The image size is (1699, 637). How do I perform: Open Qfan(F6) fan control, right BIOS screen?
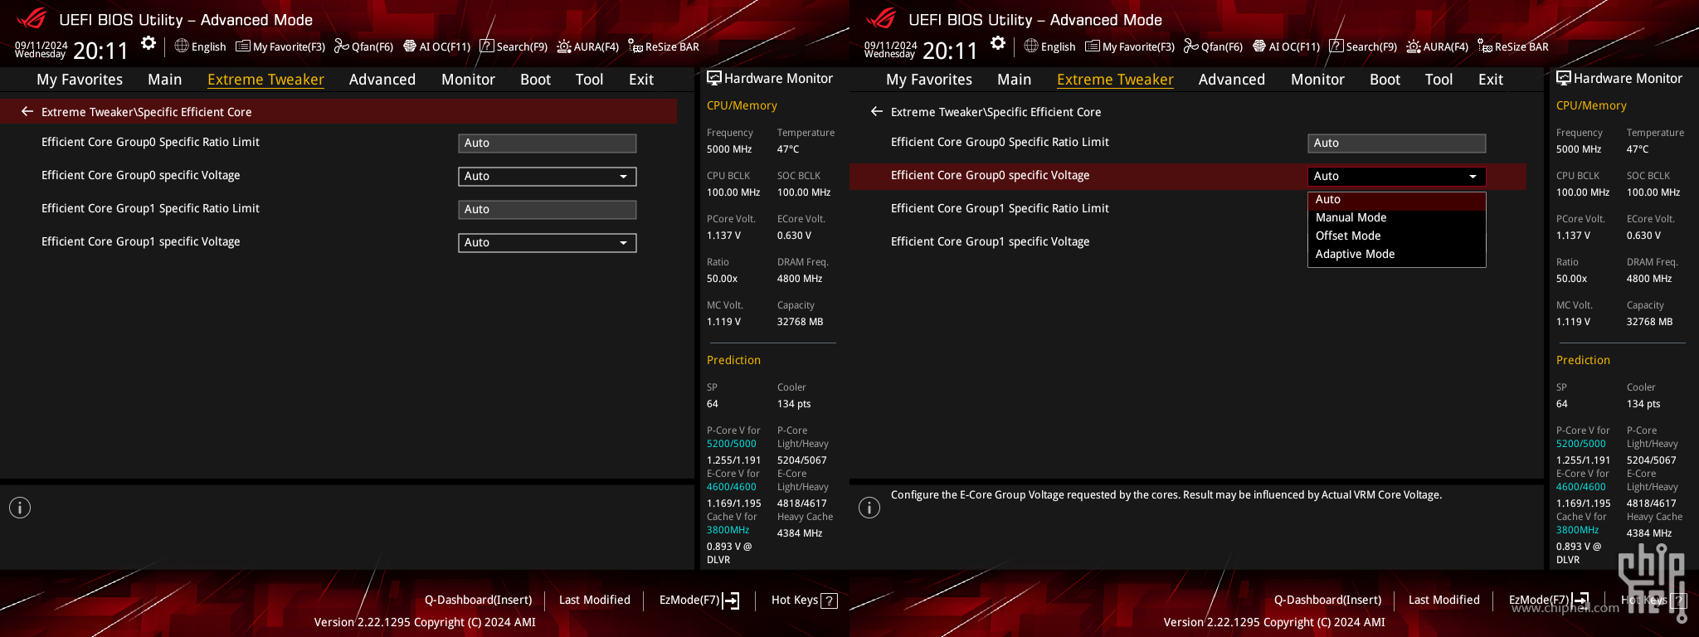click(1213, 46)
